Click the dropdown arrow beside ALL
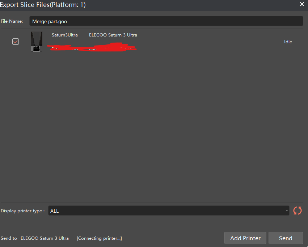The image size is (308, 247). click(x=287, y=211)
